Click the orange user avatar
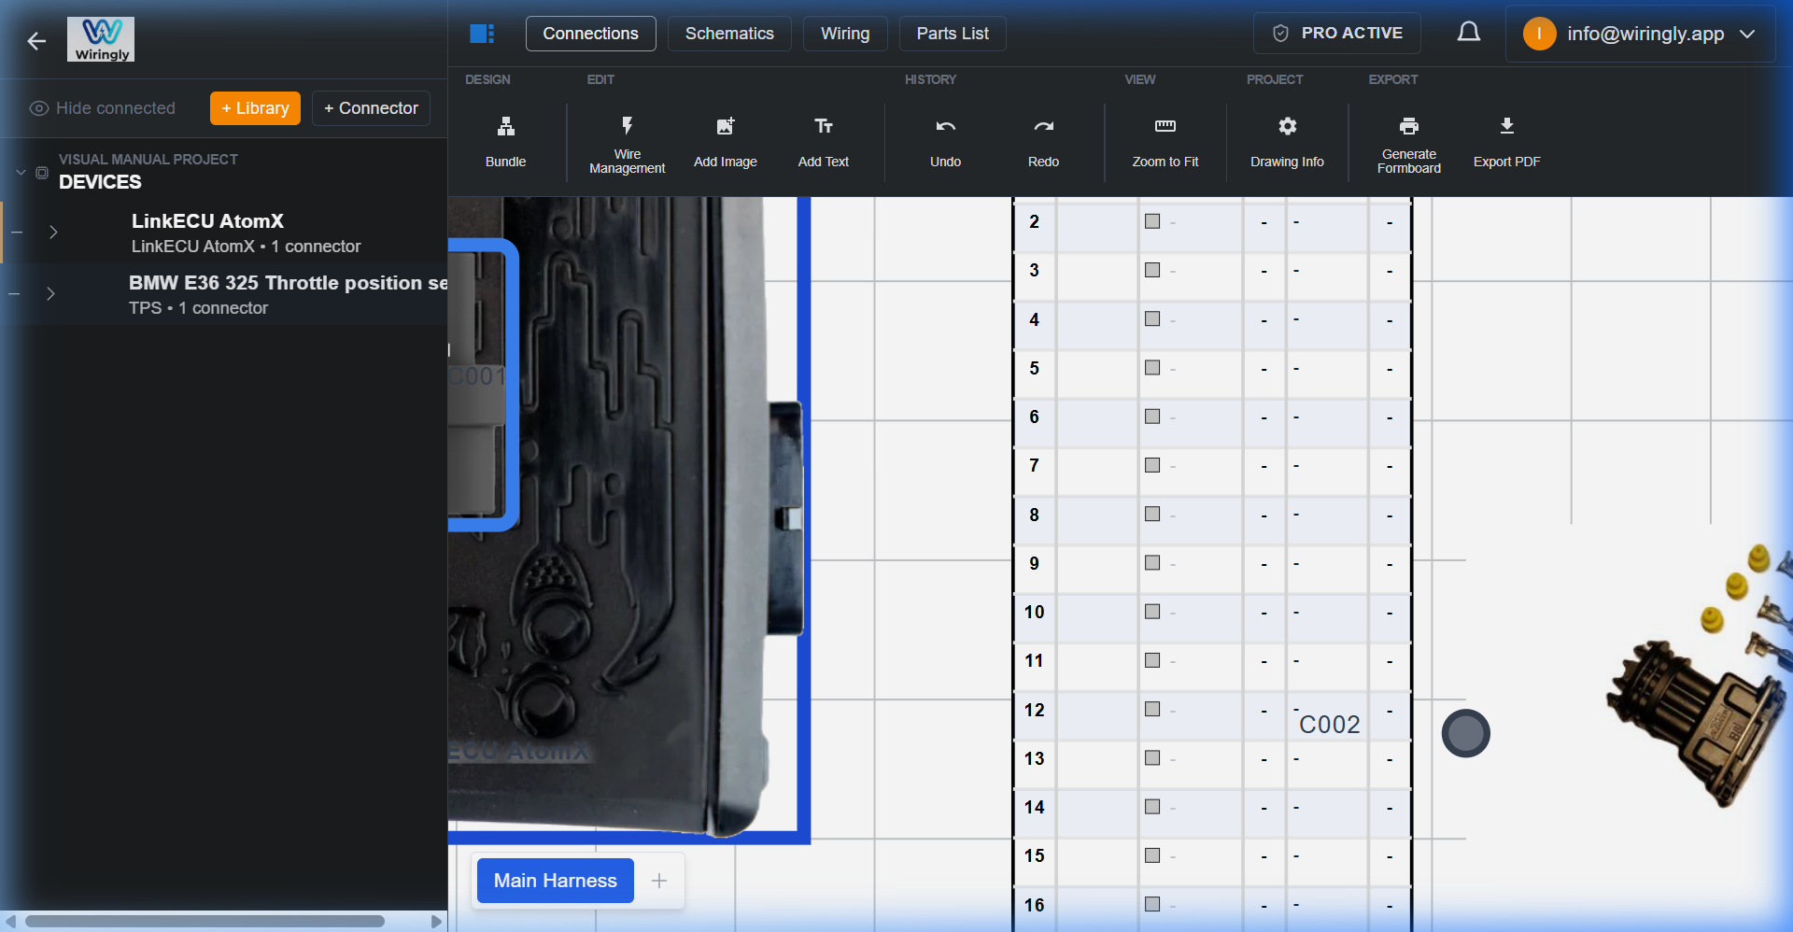The width and height of the screenshot is (1793, 932). pyautogui.click(x=1539, y=34)
